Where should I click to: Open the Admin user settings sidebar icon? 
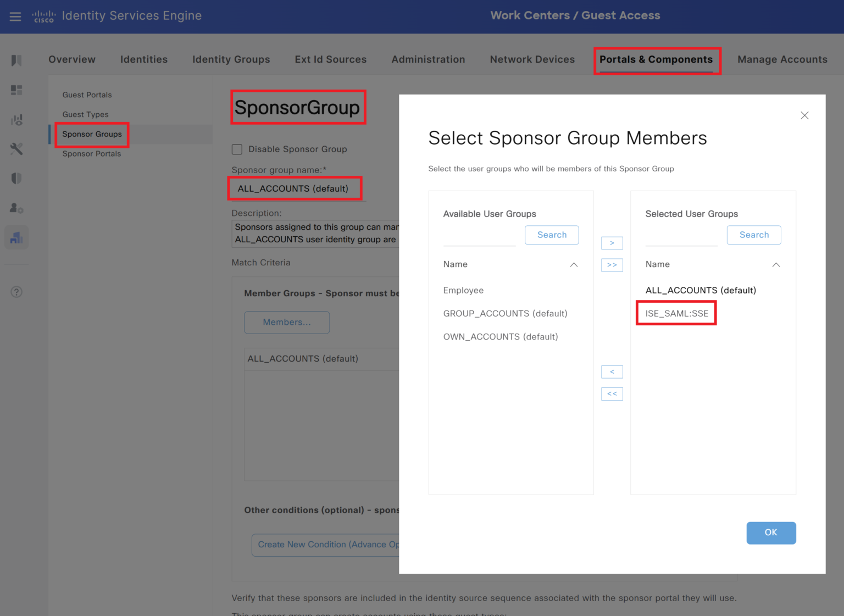(16, 208)
